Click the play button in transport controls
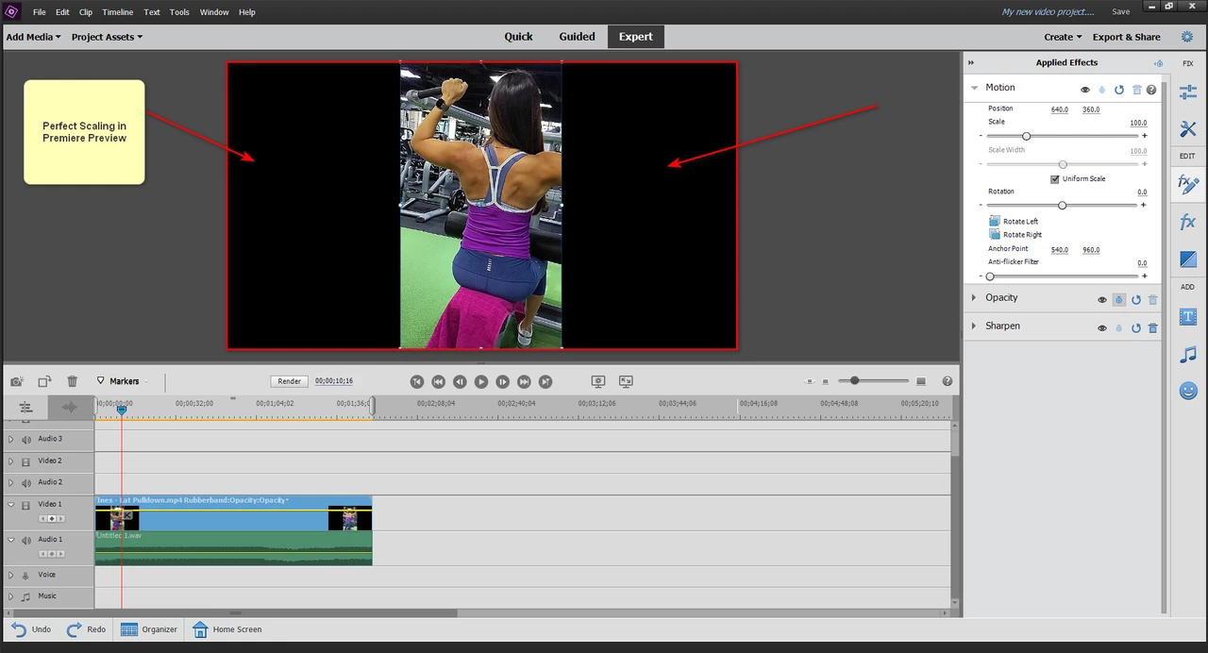 pos(481,381)
